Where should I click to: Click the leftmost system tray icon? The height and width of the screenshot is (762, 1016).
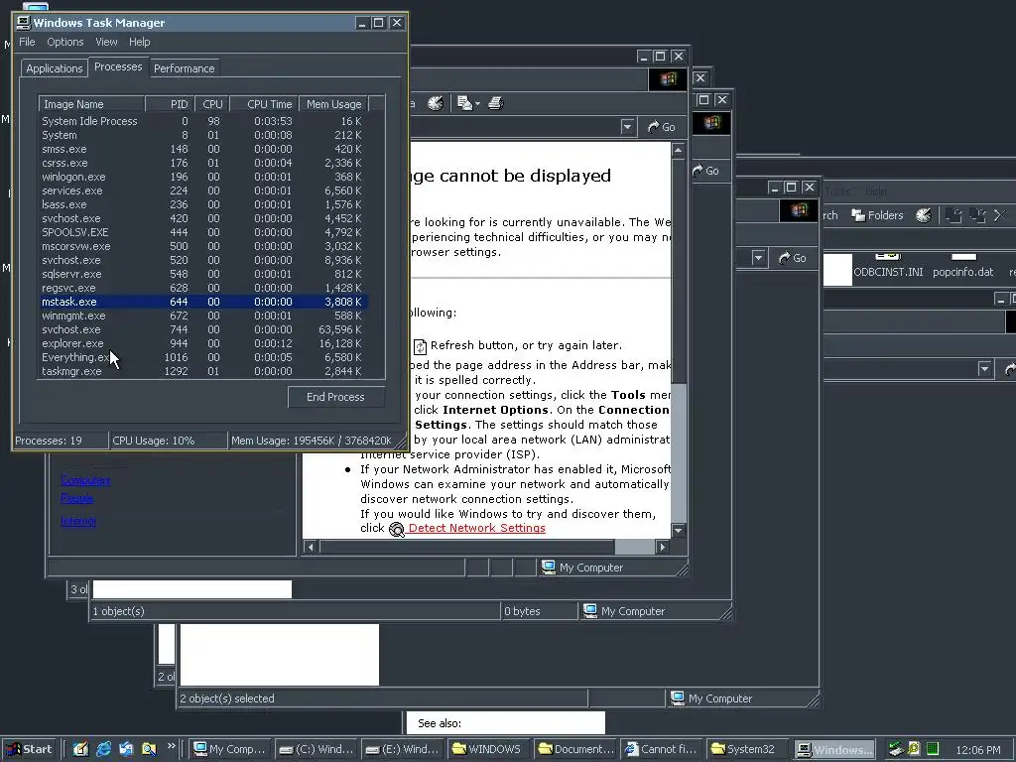pos(896,749)
